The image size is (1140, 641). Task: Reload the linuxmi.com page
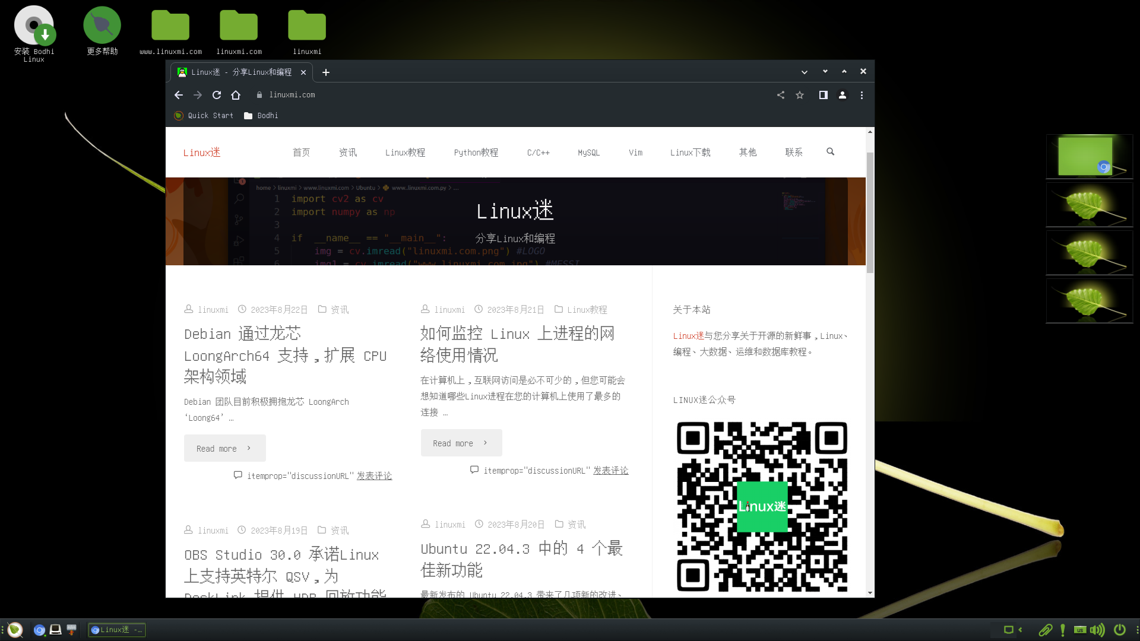coord(217,95)
